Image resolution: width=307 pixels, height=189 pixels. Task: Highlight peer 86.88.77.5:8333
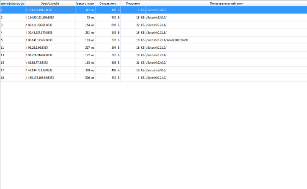click(39, 63)
